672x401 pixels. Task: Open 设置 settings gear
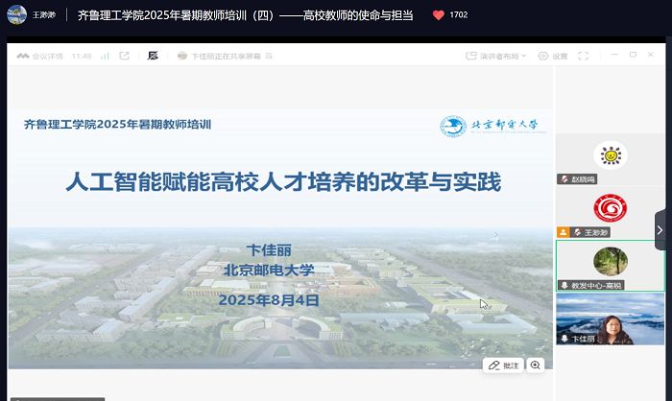click(552, 57)
